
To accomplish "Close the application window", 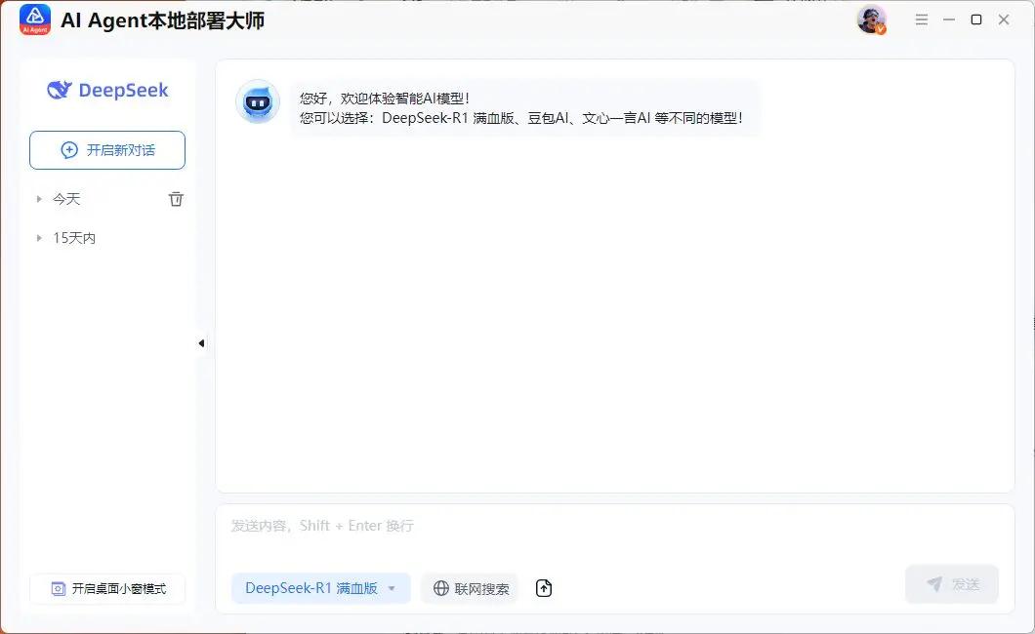I will (x=1004, y=20).
